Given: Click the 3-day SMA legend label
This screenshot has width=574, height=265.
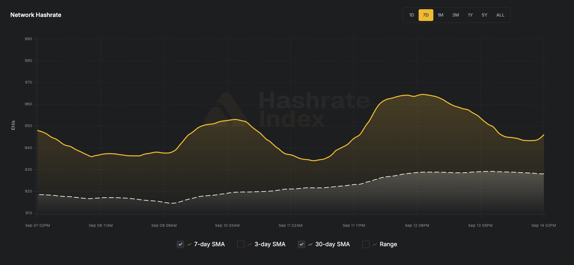Looking at the screenshot, I should [270, 244].
